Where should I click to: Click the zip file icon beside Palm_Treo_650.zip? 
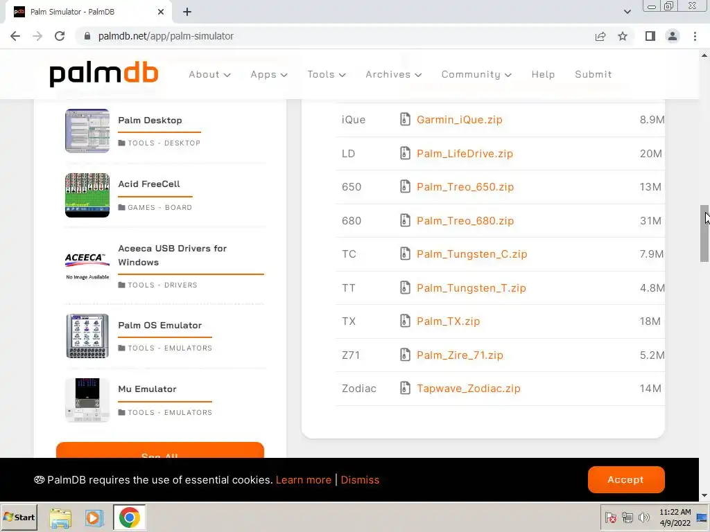[405, 187]
